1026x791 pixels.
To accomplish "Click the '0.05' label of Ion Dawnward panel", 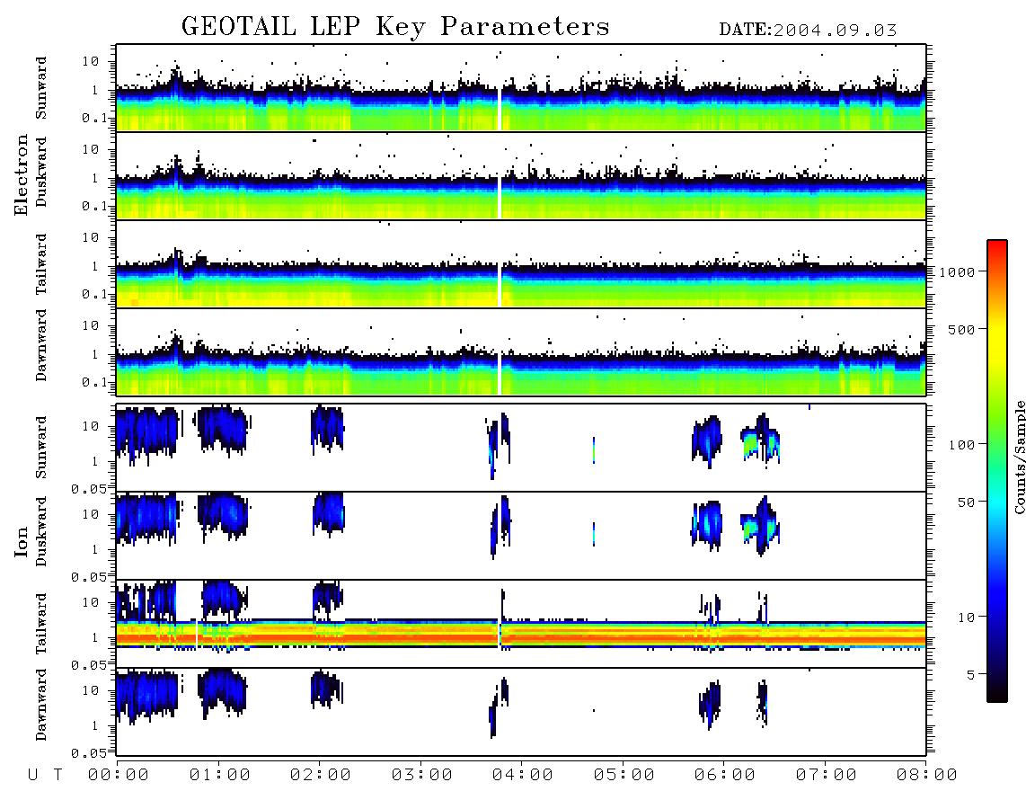I will (88, 753).
